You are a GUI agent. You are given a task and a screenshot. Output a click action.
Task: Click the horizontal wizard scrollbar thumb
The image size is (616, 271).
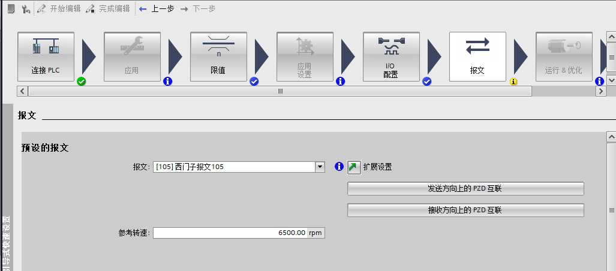(x=280, y=91)
